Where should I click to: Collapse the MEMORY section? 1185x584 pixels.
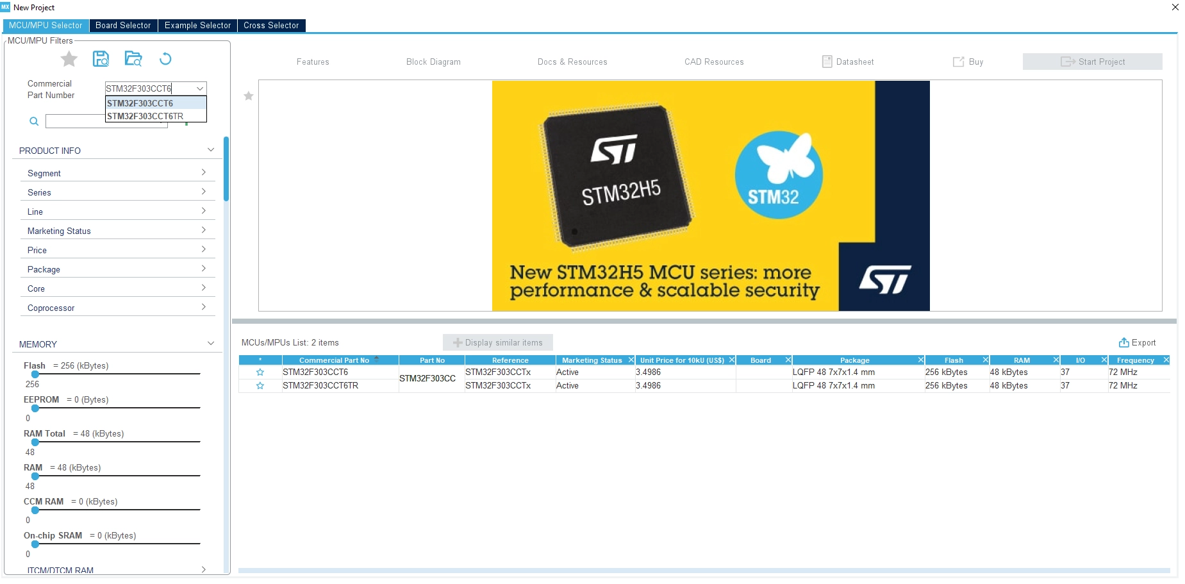click(211, 344)
